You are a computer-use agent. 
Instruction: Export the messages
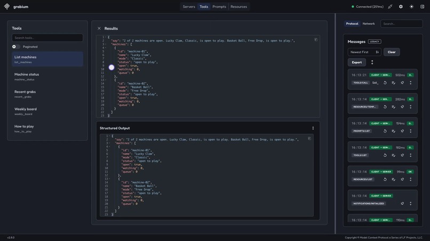[356, 62]
